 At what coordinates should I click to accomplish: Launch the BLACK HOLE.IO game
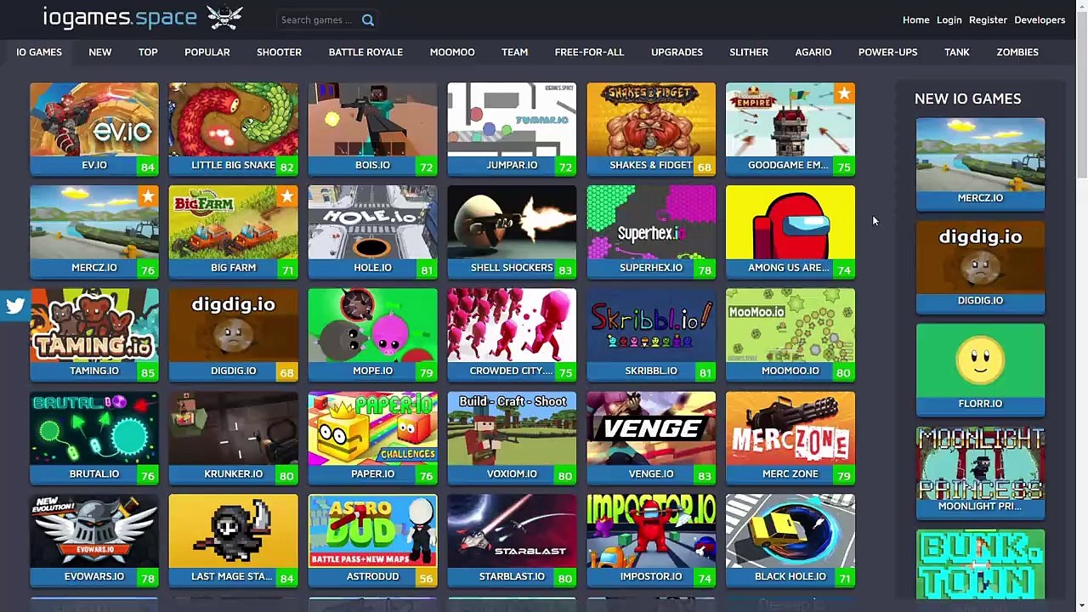point(790,541)
